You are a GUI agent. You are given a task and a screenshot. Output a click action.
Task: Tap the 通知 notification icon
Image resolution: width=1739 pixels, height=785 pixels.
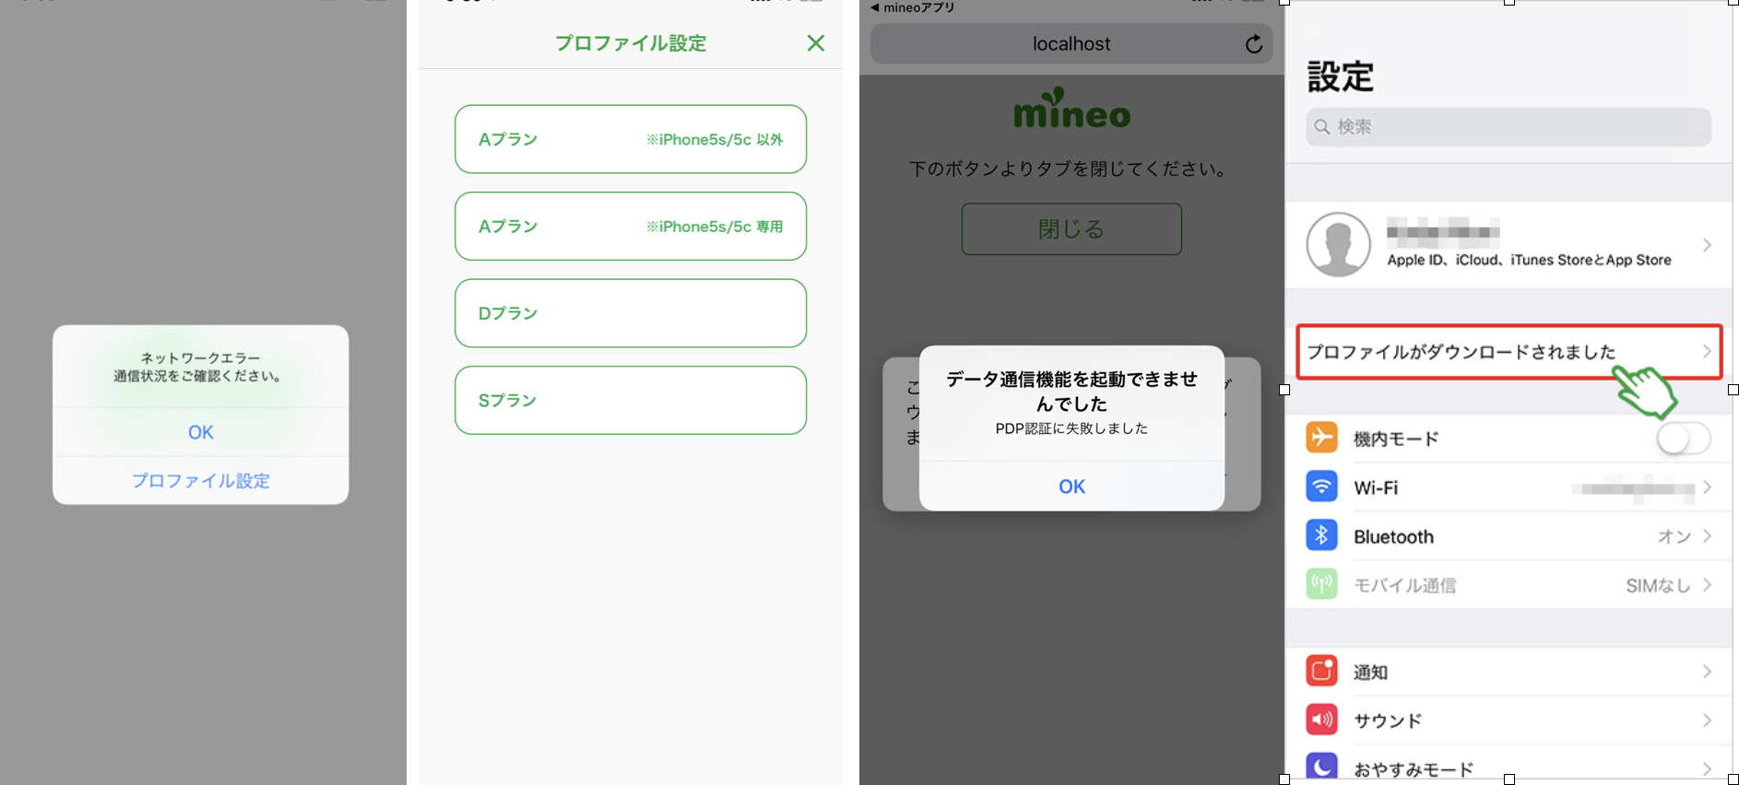tap(1321, 671)
